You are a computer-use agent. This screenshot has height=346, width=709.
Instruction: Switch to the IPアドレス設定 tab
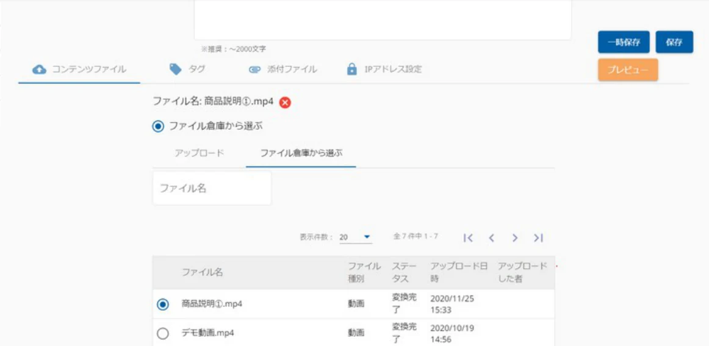[384, 69]
